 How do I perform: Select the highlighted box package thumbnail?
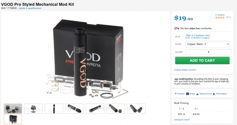(x=13, y=119)
